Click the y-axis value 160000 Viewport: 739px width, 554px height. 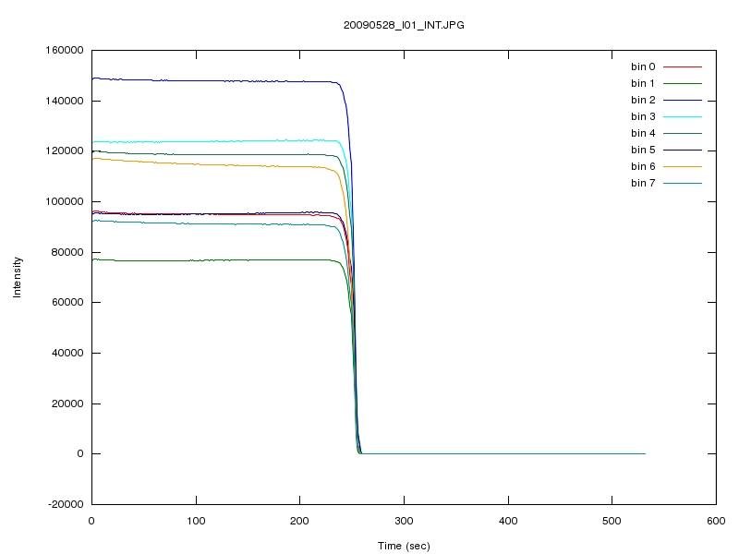(65, 50)
